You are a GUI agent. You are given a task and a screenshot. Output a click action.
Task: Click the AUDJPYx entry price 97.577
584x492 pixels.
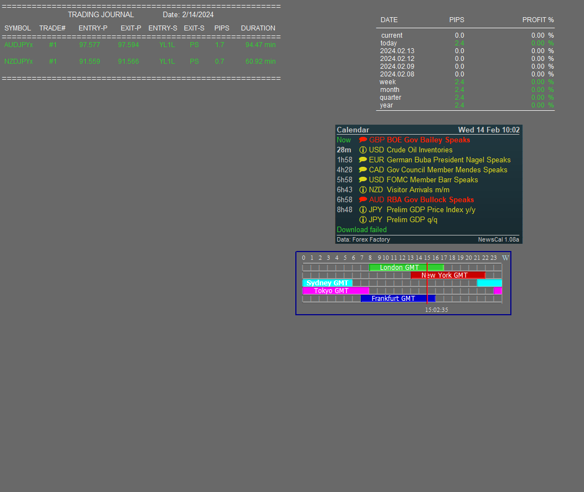(x=89, y=45)
